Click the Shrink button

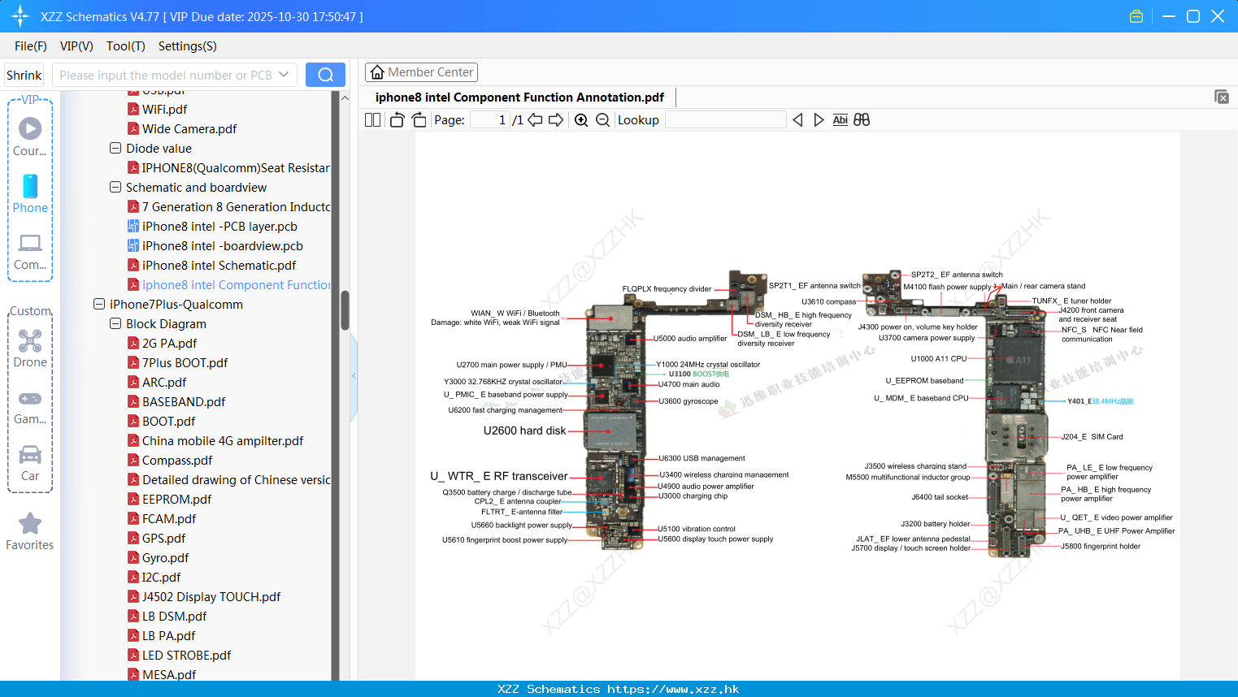[x=24, y=75]
